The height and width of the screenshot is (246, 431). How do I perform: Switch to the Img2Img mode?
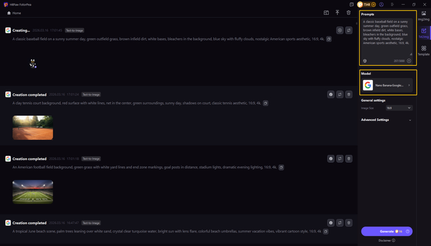point(424,15)
